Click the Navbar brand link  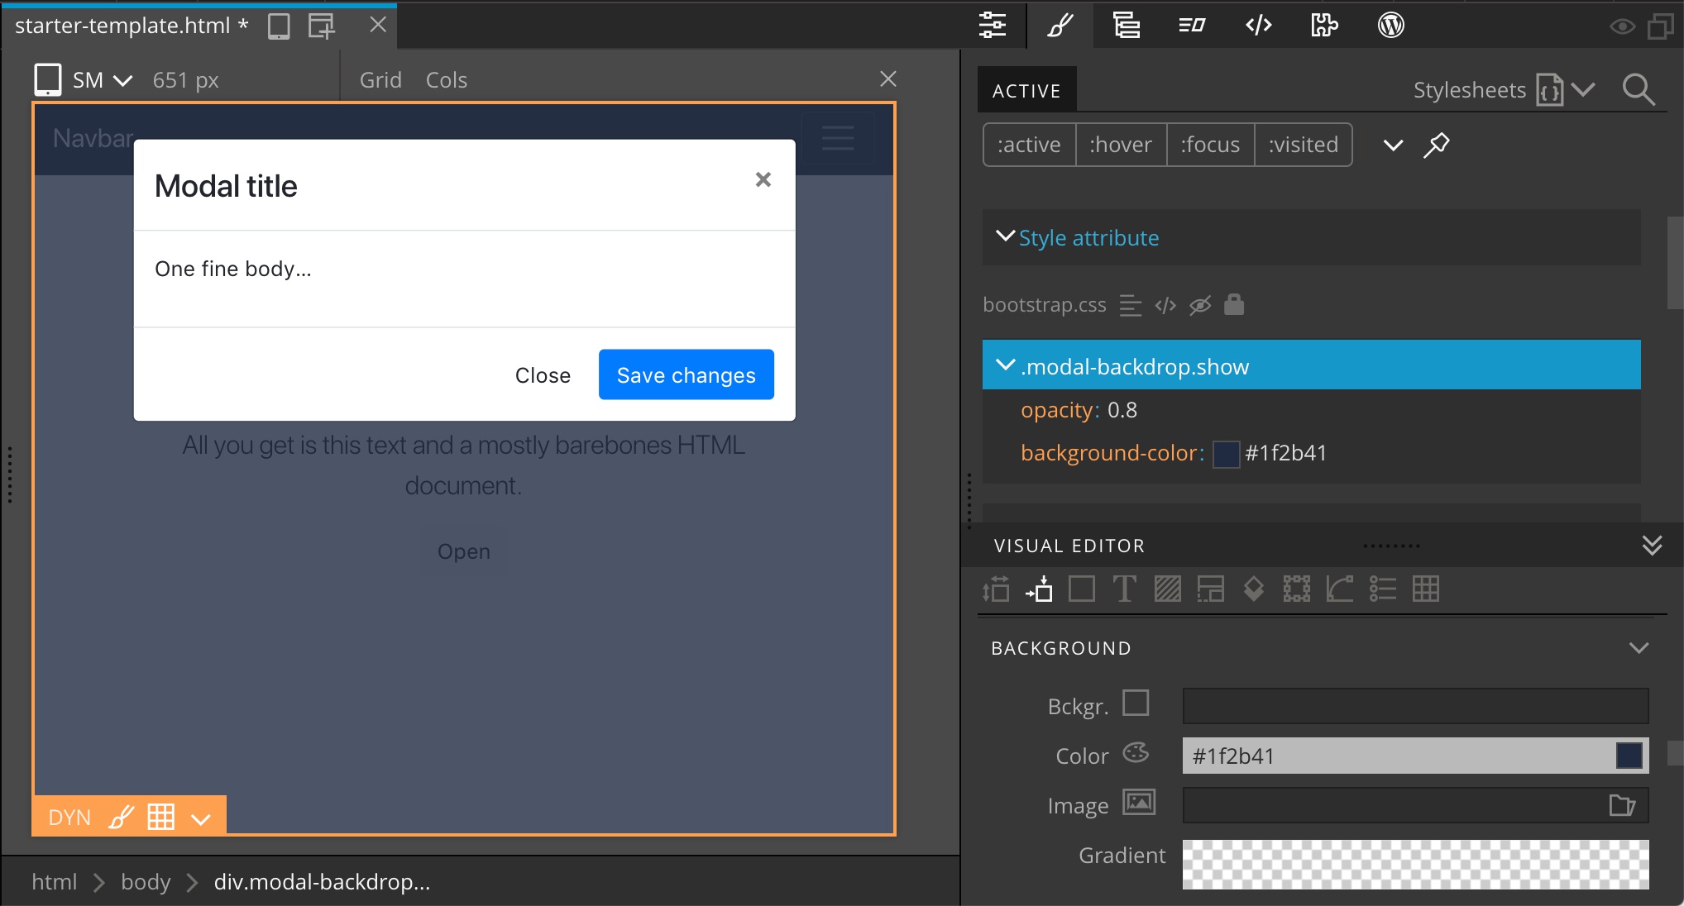(93, 138)
